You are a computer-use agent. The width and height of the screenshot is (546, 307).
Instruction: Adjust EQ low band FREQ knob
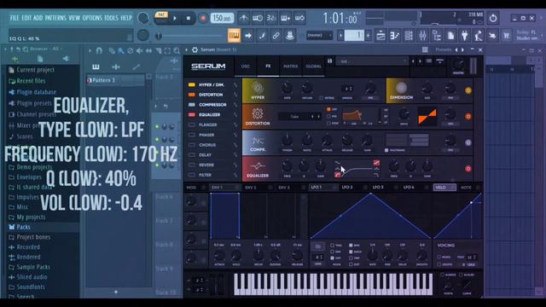pos(287,166)
